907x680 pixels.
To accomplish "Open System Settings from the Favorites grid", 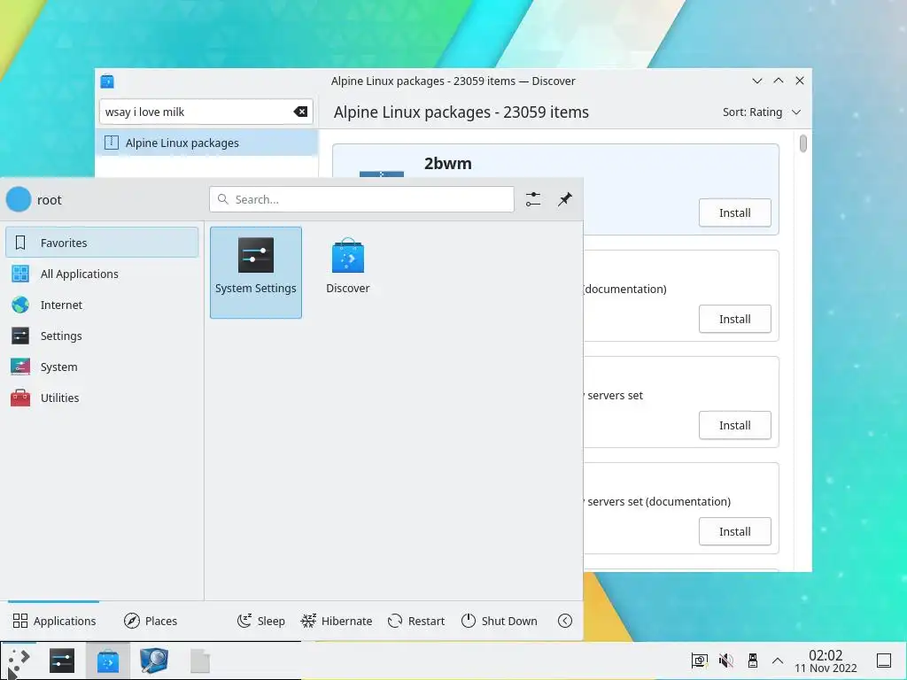I will tap(256, 273).
